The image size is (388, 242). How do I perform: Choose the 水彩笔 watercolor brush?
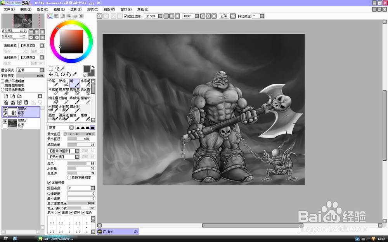click(x=85, y=83)
